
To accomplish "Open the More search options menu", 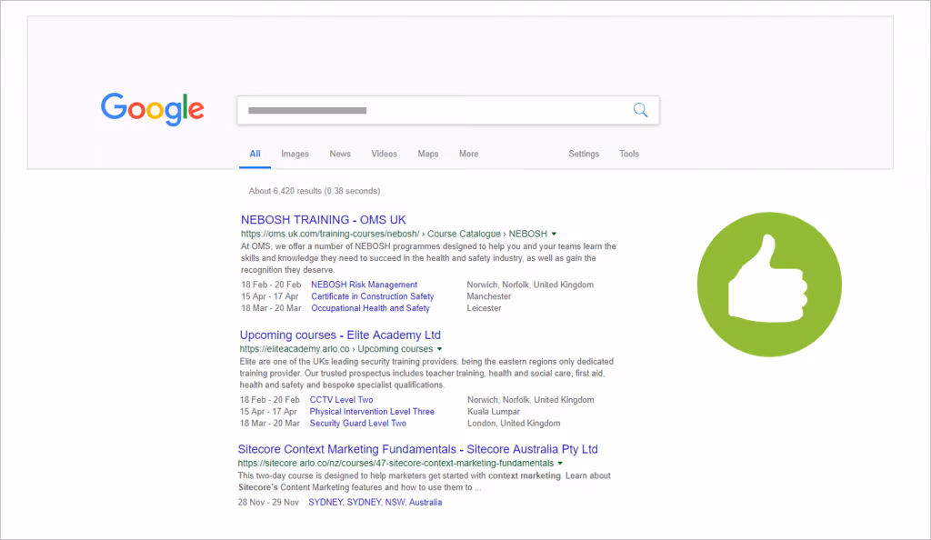I will (x=468, y=154).
